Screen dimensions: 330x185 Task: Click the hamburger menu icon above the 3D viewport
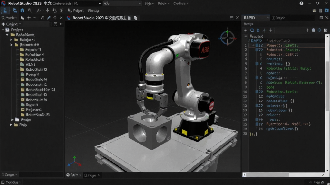pyautogui.click(x=232, y=18)
